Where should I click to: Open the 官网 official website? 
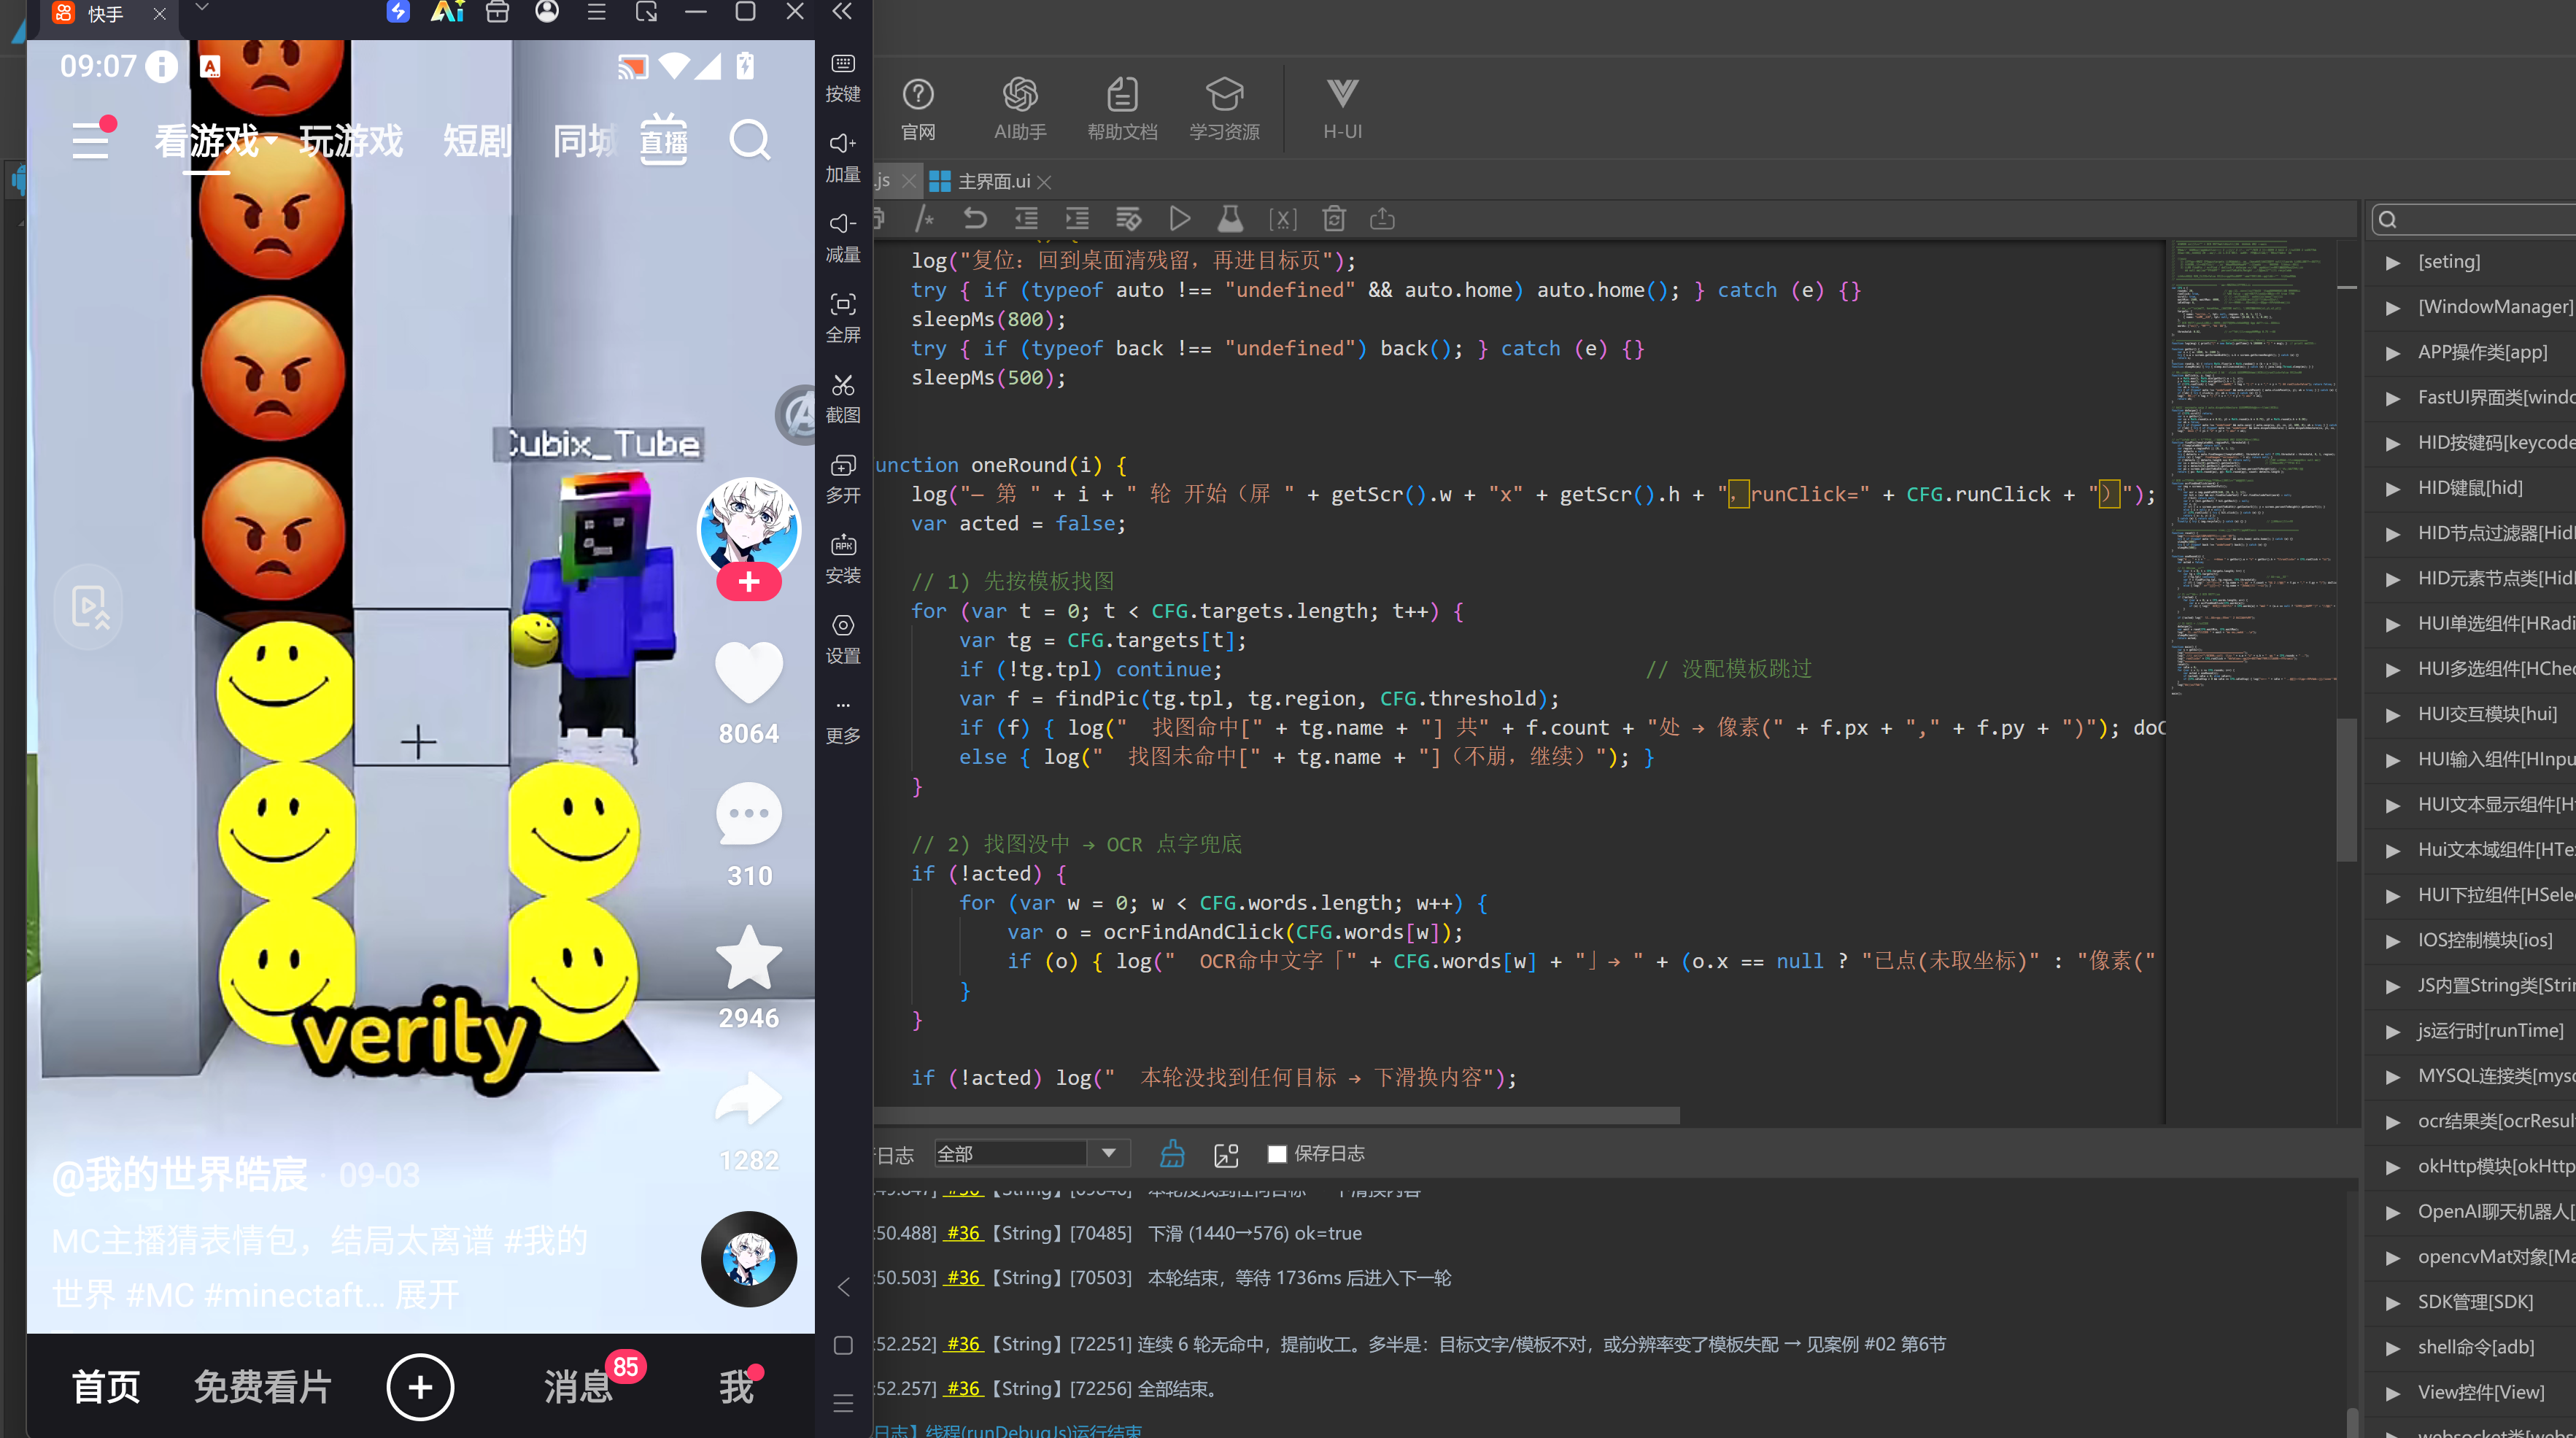[x=918, y=109]
